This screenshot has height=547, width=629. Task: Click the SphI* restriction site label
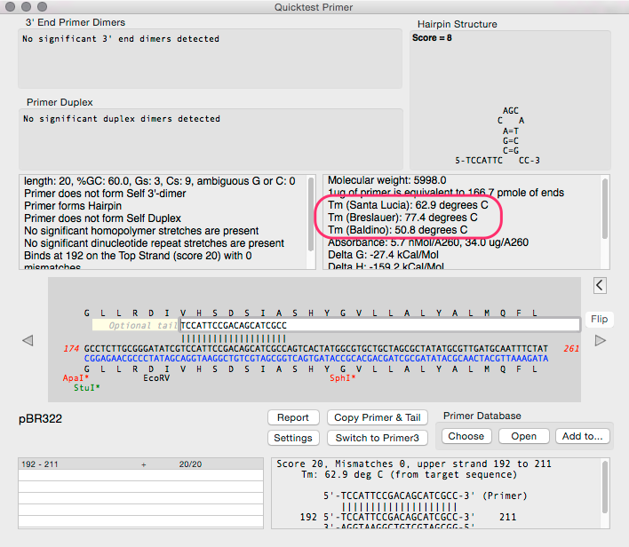pyautogui.click(x=342, y=378)
